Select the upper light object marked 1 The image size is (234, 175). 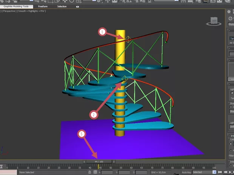click(128, 39)
